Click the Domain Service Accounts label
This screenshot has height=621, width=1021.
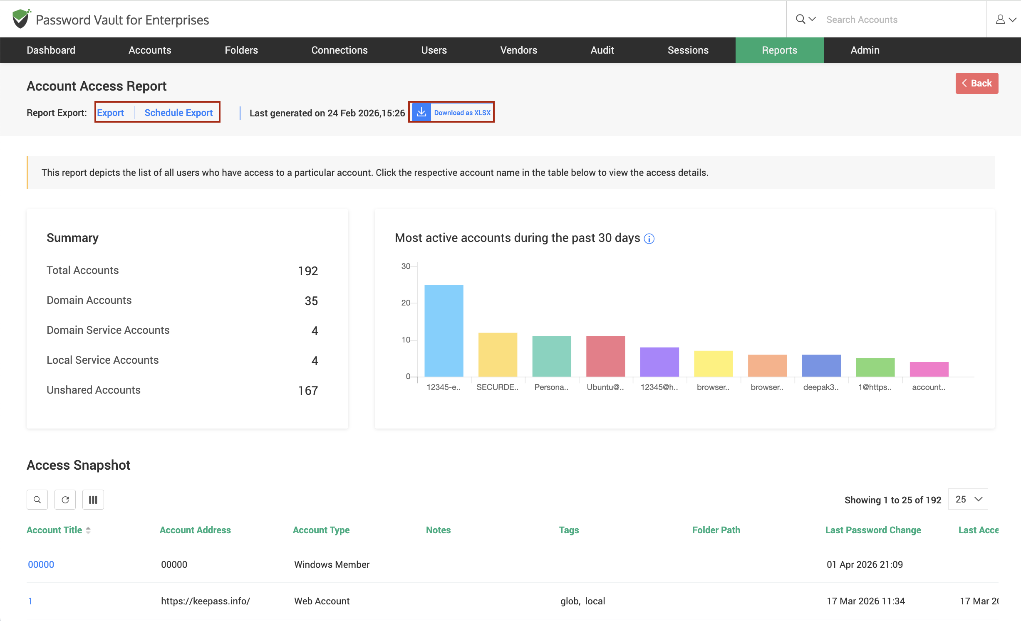[108, 330]
